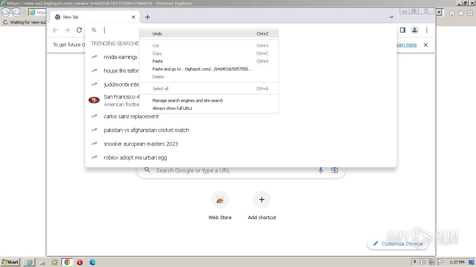The image size is (476, 267).
Task: Click Undo in the context menu
Action: point(209,34)
